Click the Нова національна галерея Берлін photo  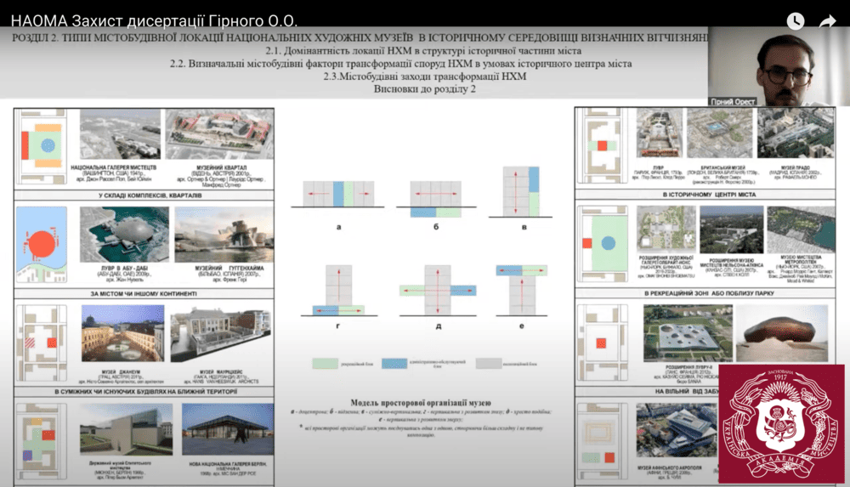(x=228, y=429)
